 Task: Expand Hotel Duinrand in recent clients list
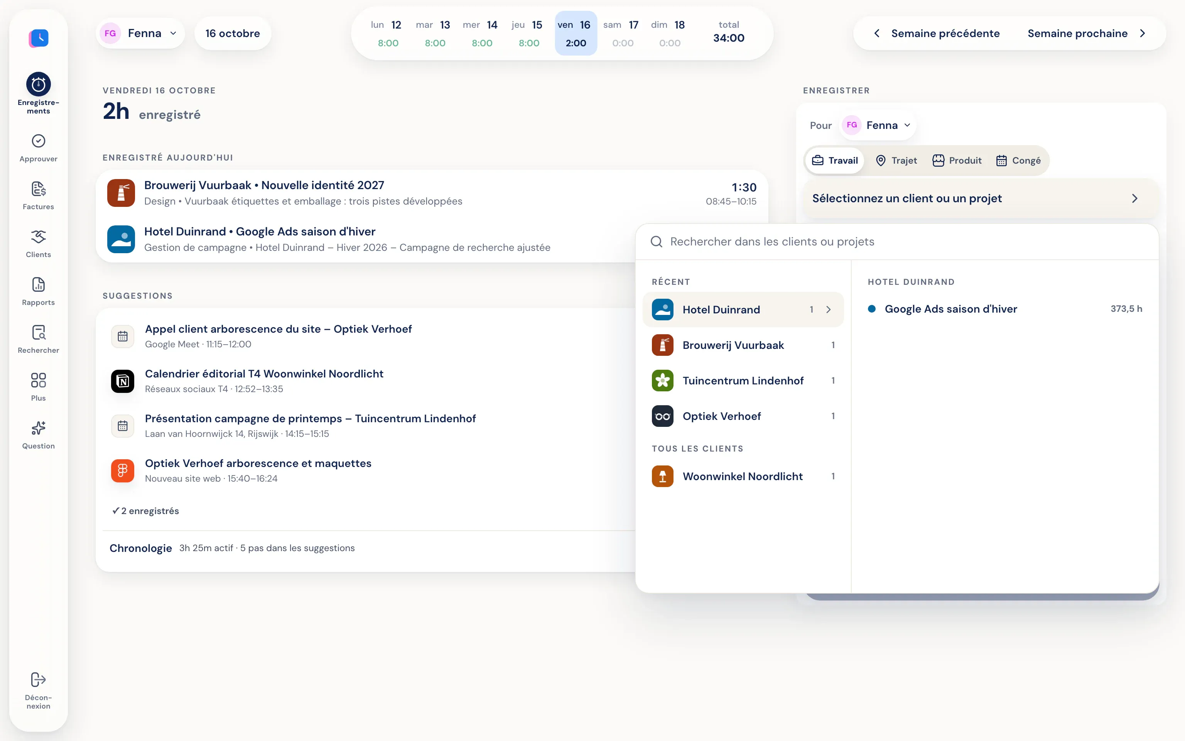(743, 310)
